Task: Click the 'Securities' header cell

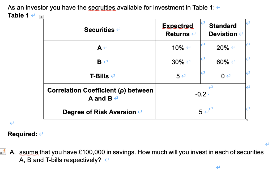Action: (x=99, y=30)
